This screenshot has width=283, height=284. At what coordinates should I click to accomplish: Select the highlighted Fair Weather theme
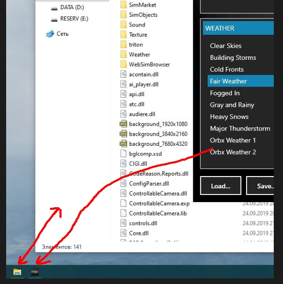point(240,81)
